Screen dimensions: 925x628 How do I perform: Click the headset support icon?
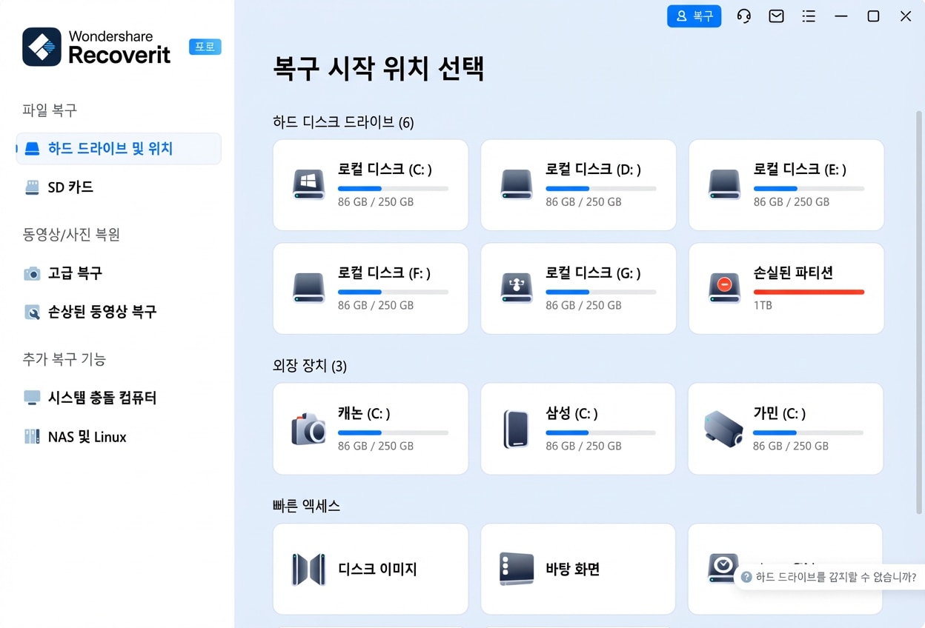coord(743,16)
